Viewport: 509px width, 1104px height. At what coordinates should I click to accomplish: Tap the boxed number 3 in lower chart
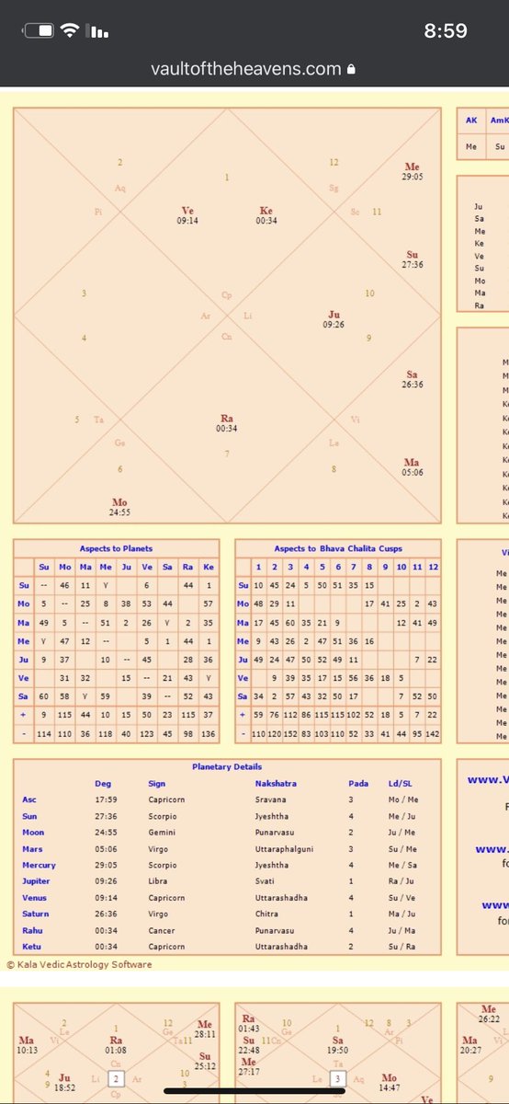(336, 1076)
